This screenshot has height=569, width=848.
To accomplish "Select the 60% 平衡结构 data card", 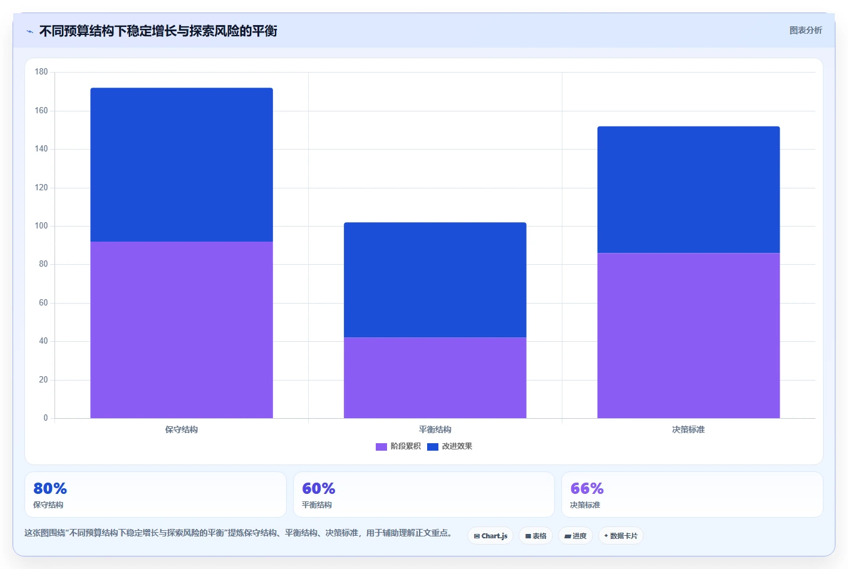I will pos(424,495).
